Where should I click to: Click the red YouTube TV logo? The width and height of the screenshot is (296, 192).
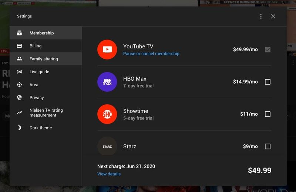[x=107, y=50]
